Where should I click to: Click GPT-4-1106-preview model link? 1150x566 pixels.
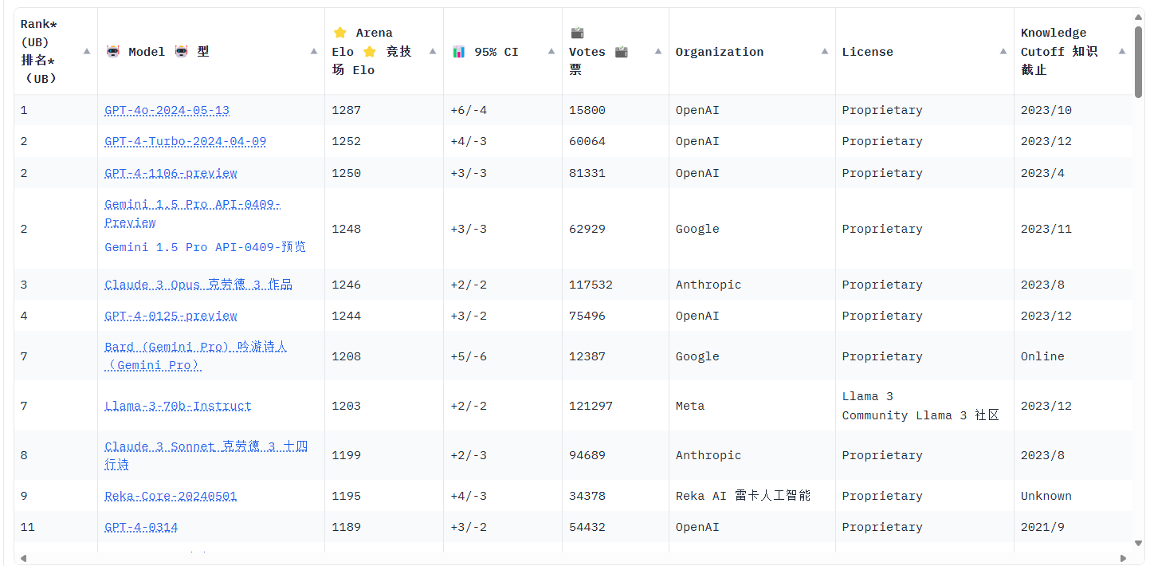tap(171, 174)
